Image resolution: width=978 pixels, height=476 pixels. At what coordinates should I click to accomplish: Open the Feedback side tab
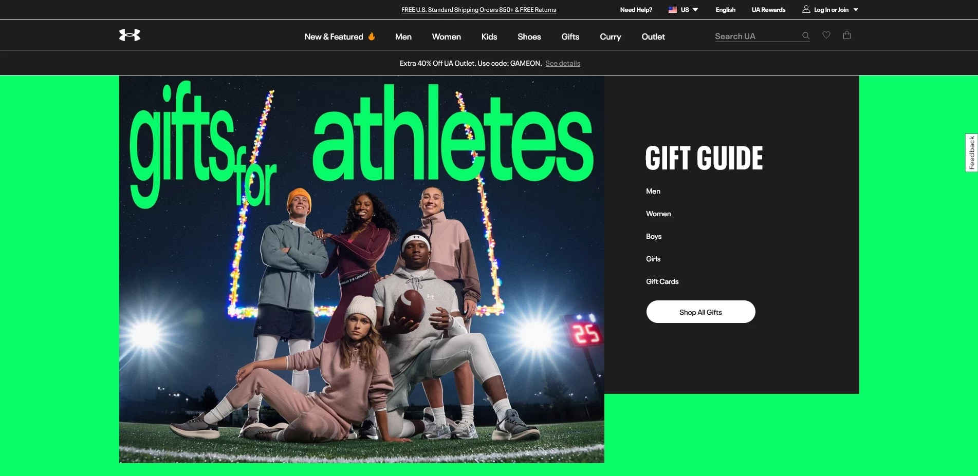(x=971, y=153)
